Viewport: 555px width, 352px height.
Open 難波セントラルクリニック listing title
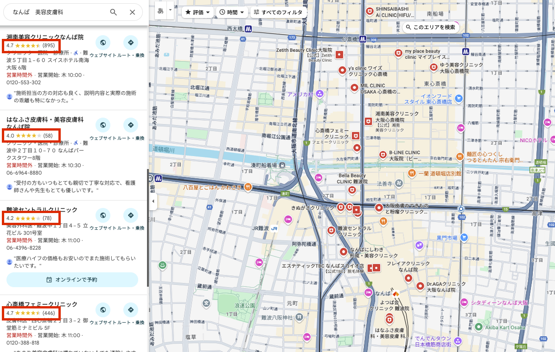pos(42,209)
